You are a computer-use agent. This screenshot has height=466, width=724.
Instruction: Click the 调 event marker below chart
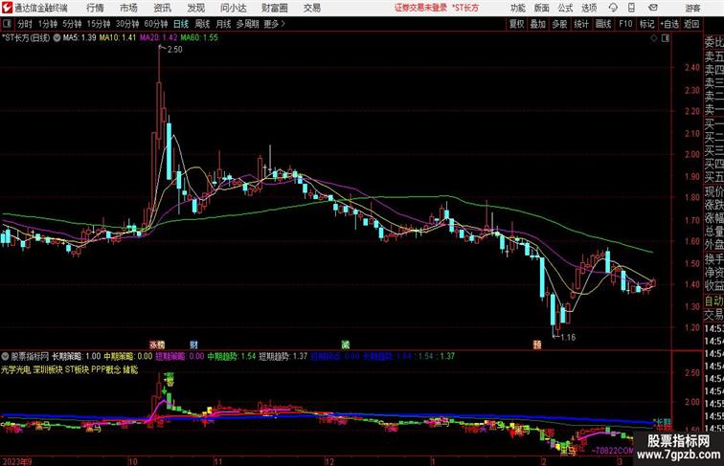click(x=346, y=344)
